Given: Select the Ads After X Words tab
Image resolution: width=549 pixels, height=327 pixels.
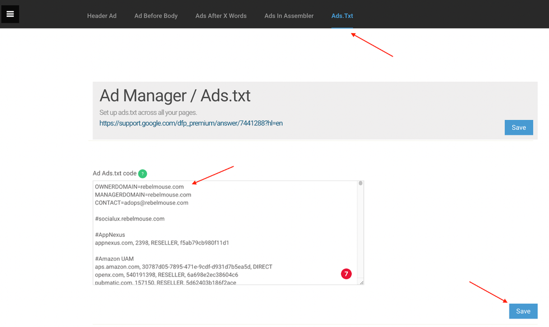Looking at the screenshot, I should [221, 16].
